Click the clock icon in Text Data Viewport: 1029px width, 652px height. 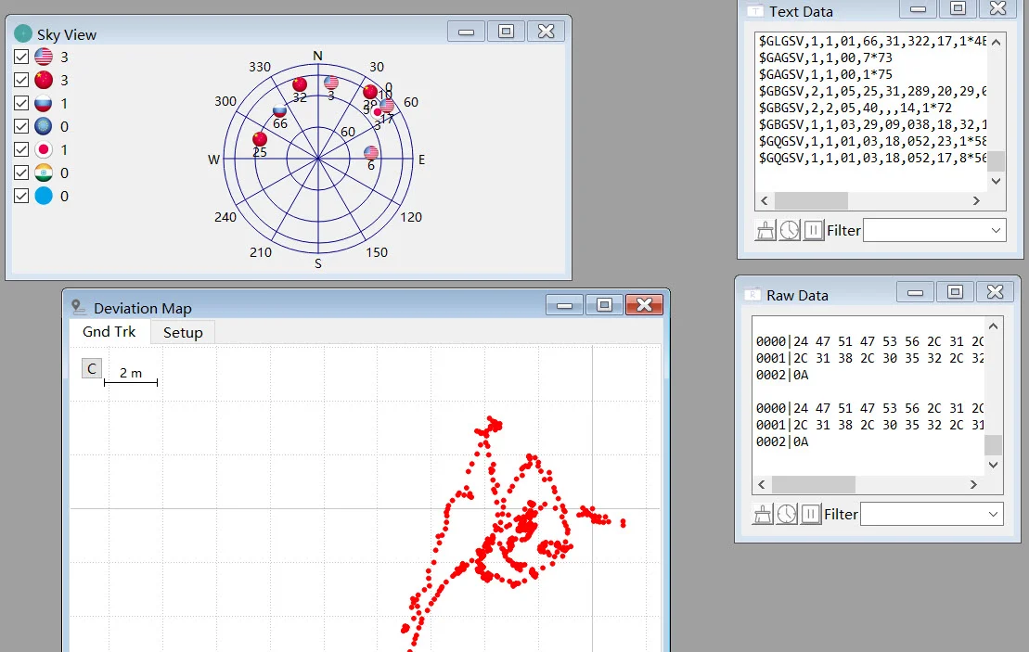(790, 230)
